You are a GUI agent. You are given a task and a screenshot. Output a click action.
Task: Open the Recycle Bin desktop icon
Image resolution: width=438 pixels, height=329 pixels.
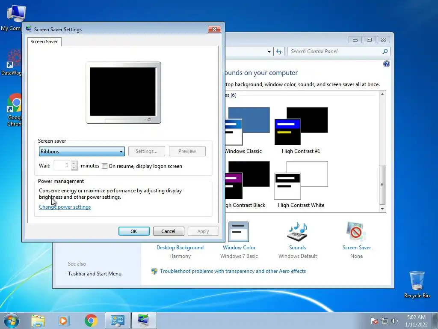417,284
